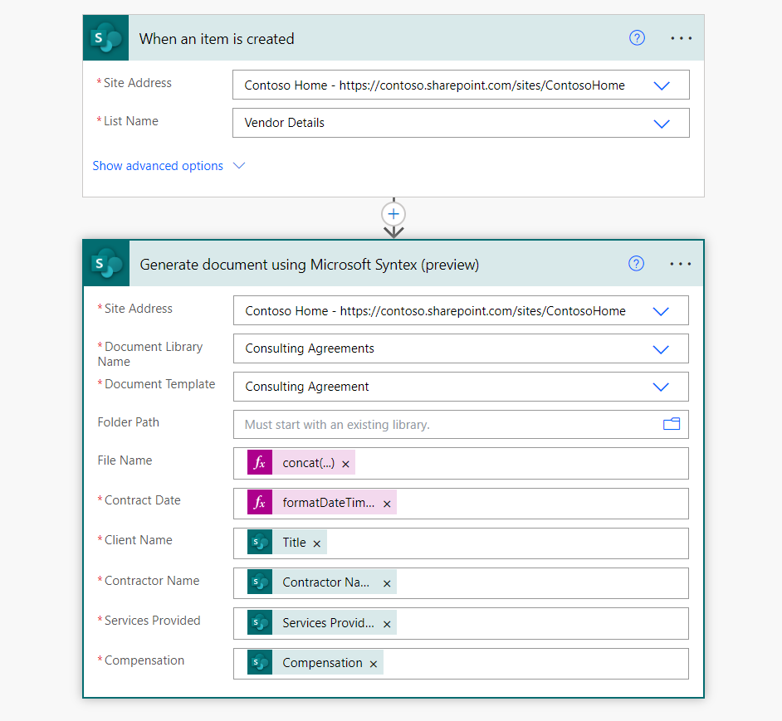
Task: Click the folder picker icon in Folder Path
Action: 671,424
